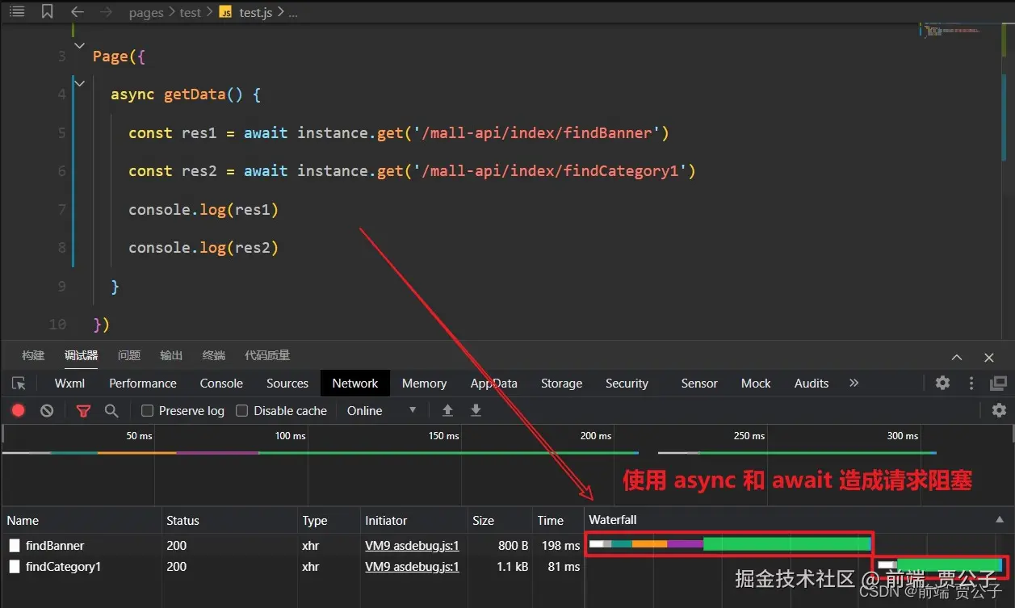Stop recording network log red button
Image resolution: width=1015 pixels, height=608 pixels.
point(19,410)
